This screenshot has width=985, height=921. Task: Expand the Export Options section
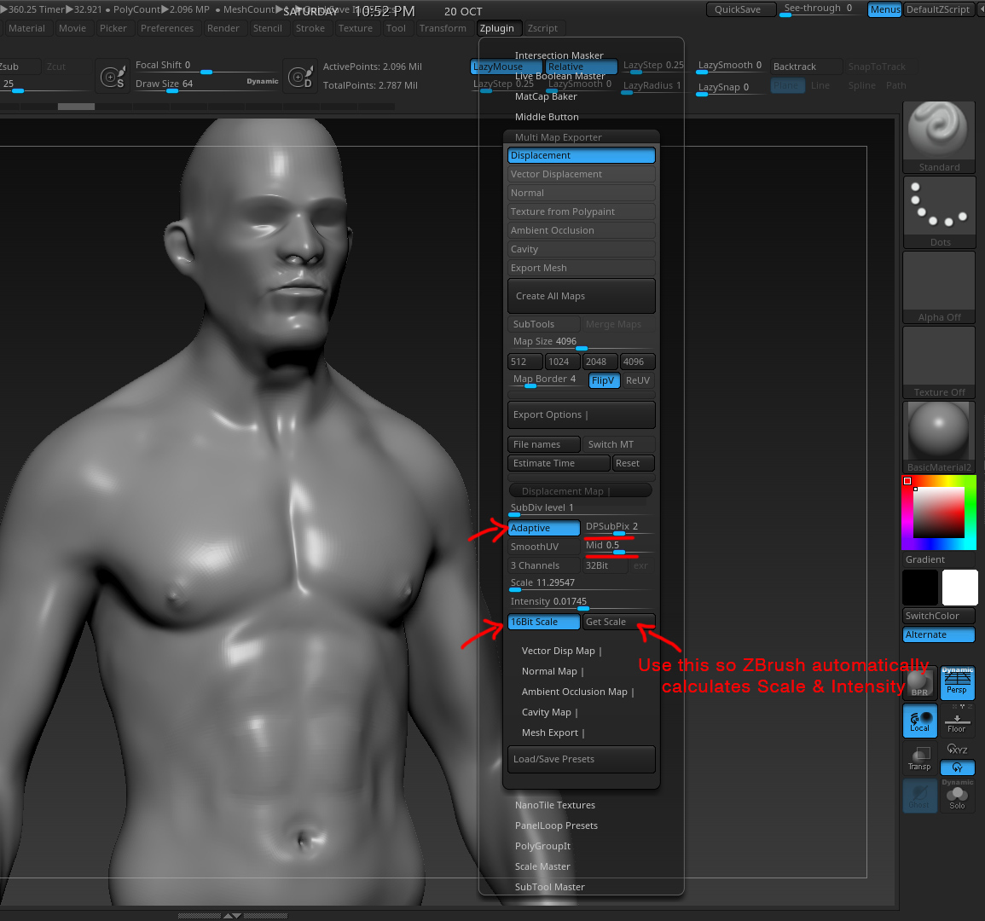(581, 414)
